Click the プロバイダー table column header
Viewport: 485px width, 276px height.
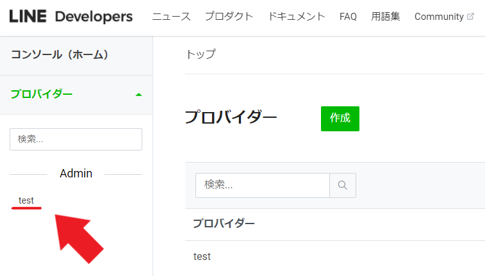point(224,223)
